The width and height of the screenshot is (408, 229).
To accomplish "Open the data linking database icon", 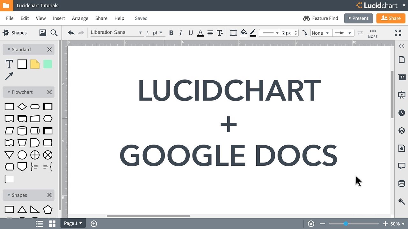I will tap(402, 184).
